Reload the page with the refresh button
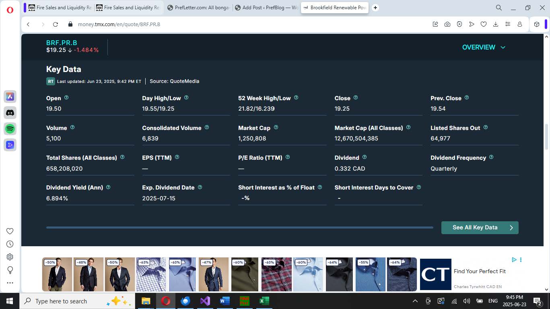Viewport: 550px width, 309px height. coord(56,24)
